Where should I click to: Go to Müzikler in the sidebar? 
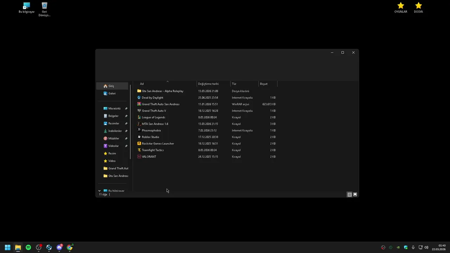click(x=112, y=138)
